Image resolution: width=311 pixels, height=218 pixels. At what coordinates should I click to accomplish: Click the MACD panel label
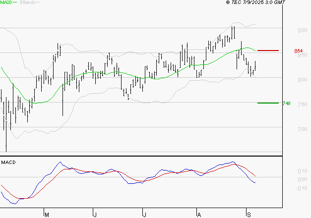pyautogui.click(x=8, y=163)
